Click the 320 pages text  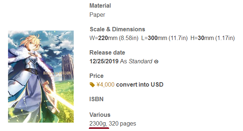[x=122, y=124]
